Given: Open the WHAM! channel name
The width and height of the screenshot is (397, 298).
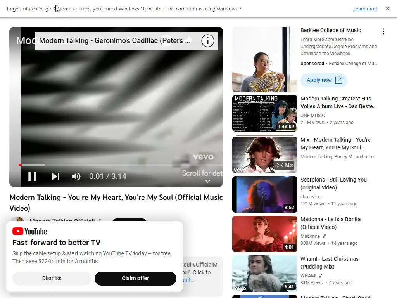Looking at the screenshot, I should click(308, 276).
